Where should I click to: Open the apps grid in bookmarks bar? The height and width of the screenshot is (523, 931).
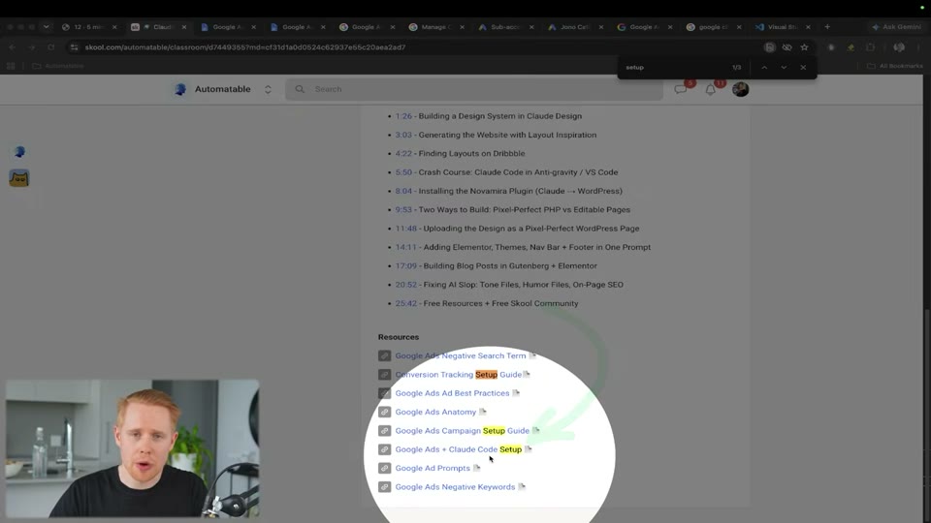[11, 66]
